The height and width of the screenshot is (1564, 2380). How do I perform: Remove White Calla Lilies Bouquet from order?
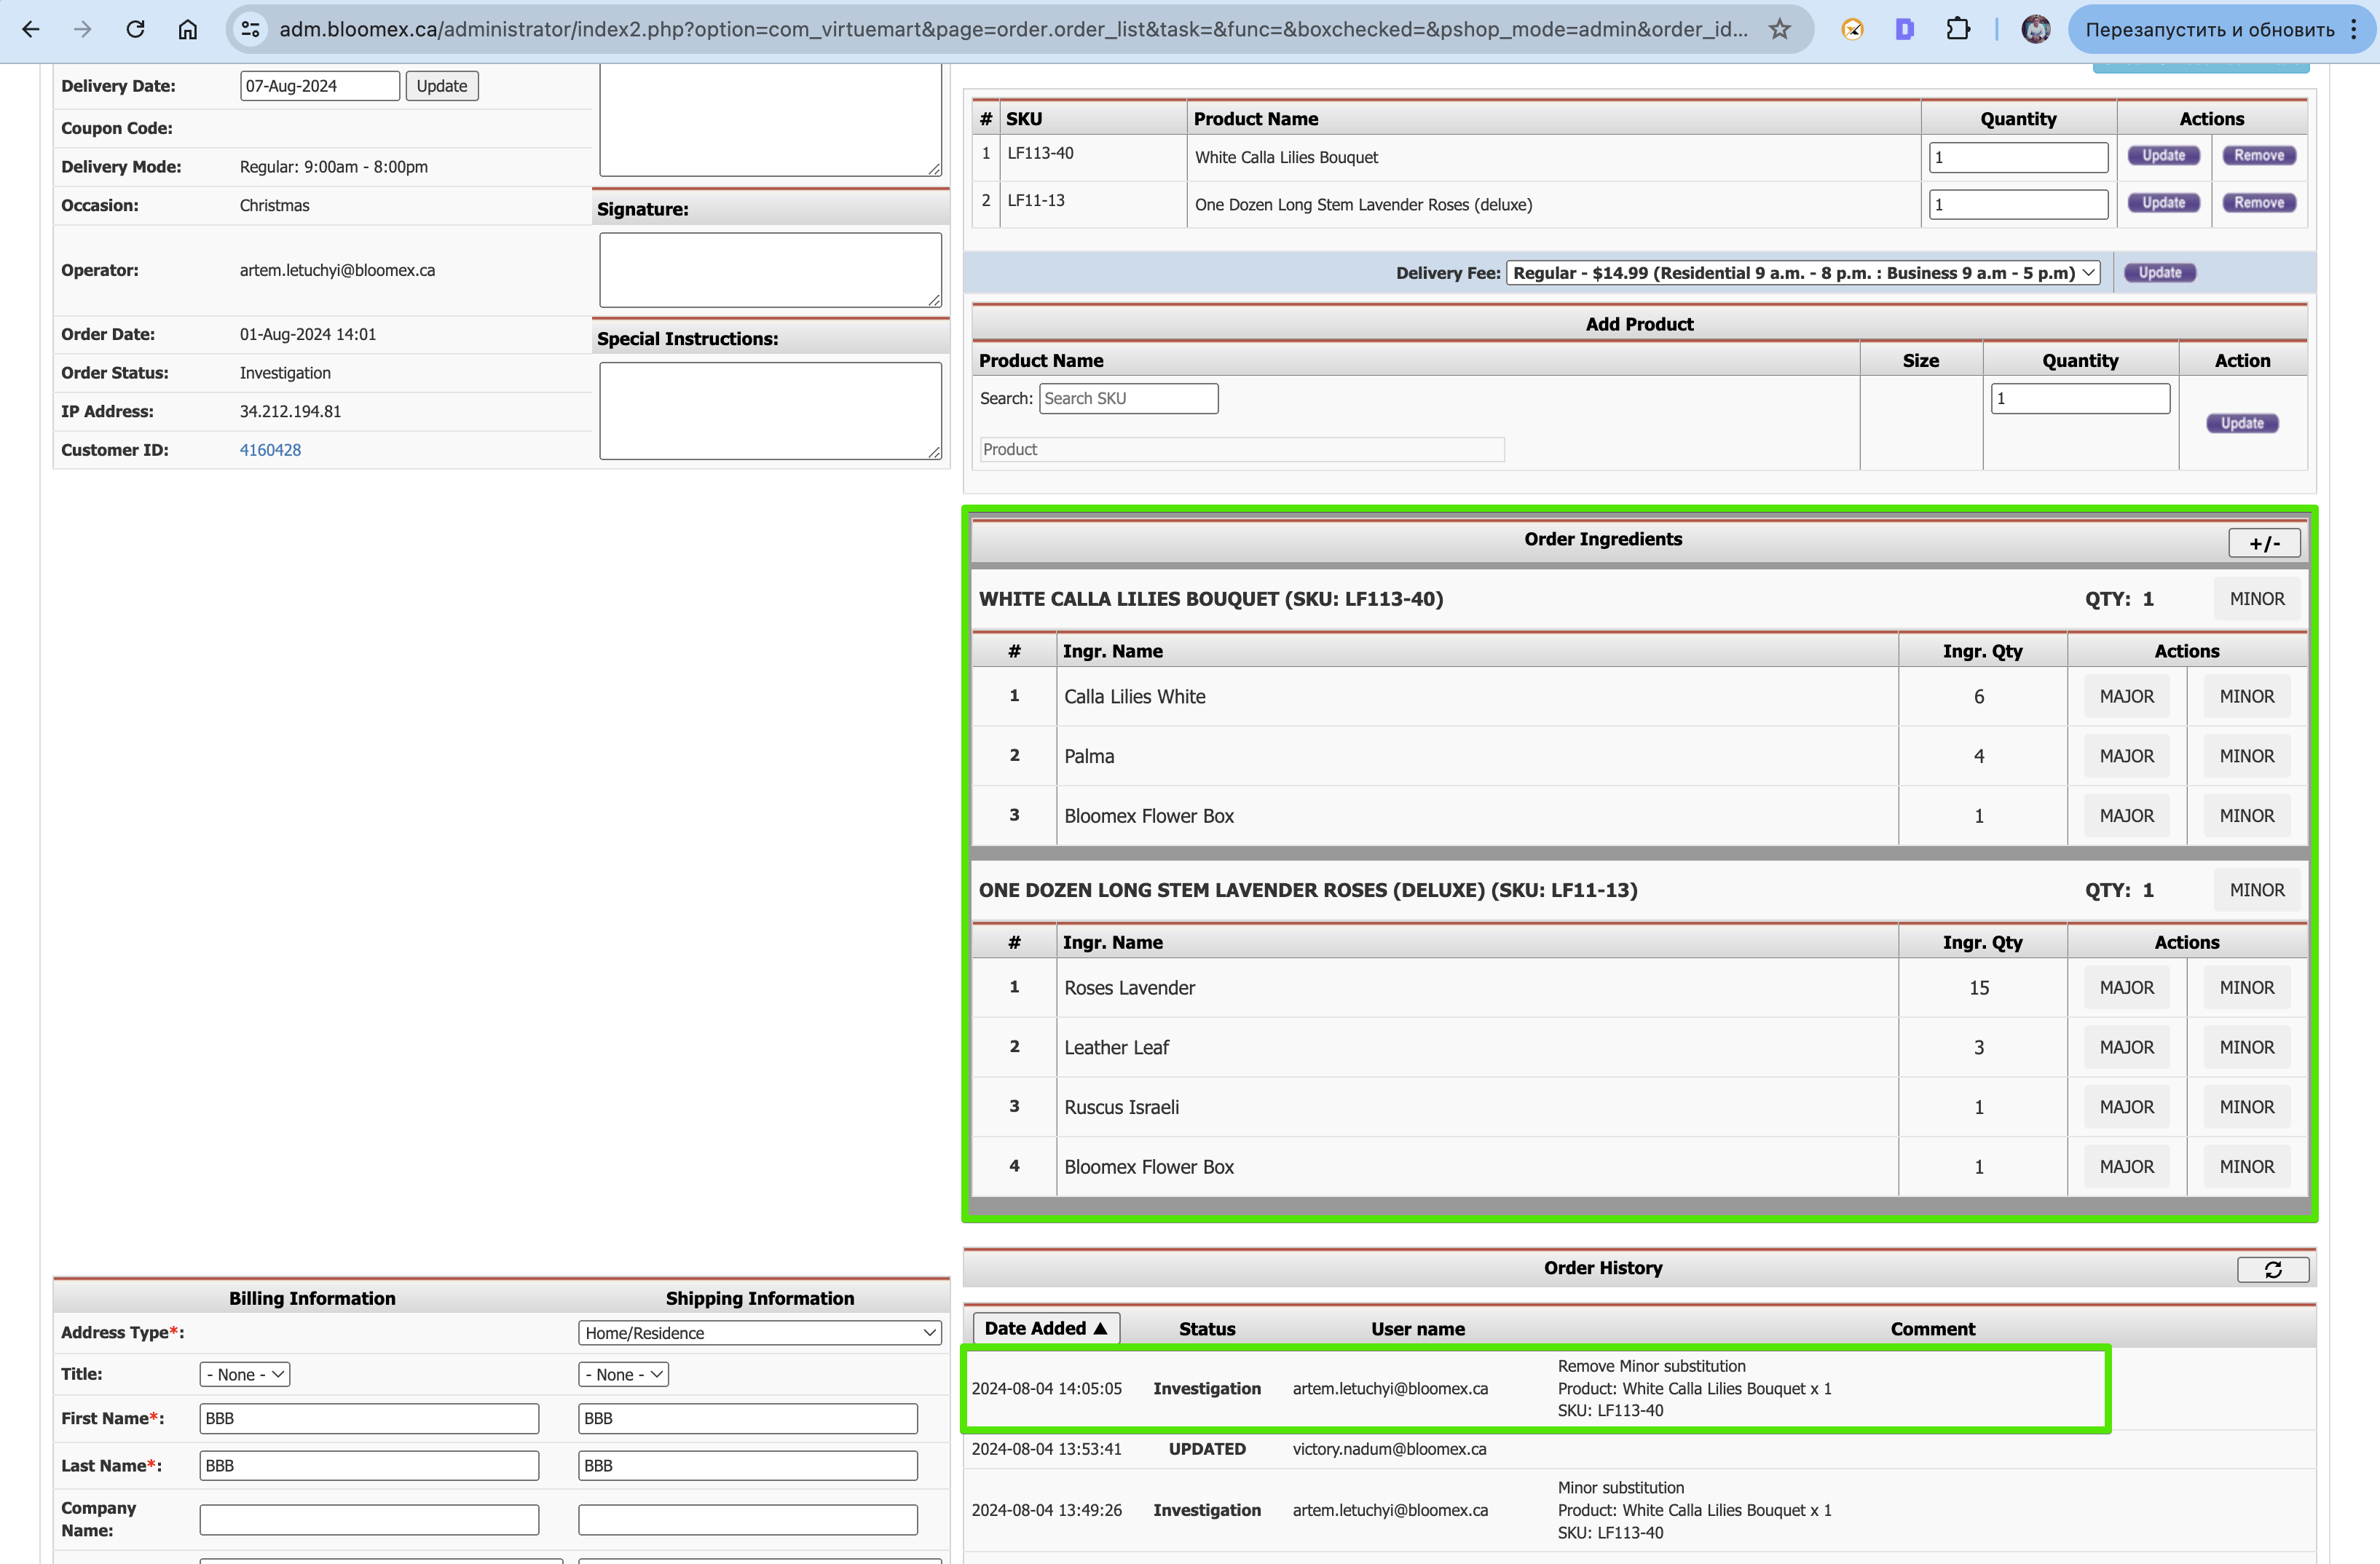coord(2259,156)
